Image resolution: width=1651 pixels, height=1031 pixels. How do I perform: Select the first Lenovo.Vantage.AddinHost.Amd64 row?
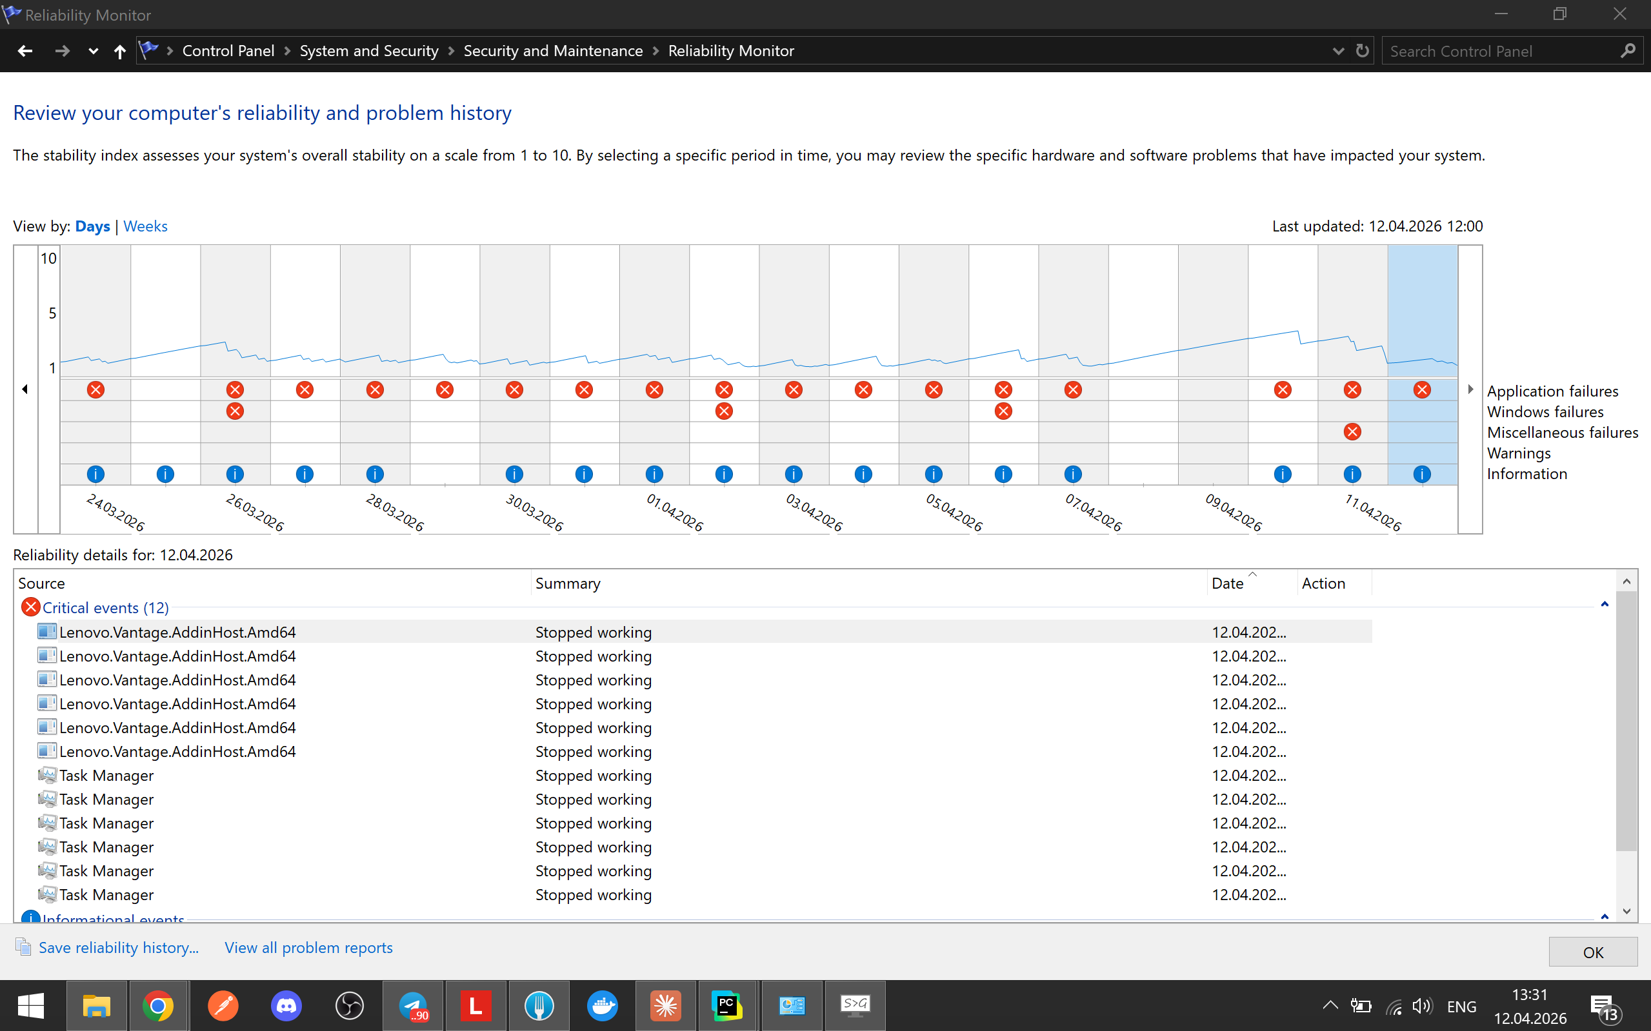click(x=177, y=631)
